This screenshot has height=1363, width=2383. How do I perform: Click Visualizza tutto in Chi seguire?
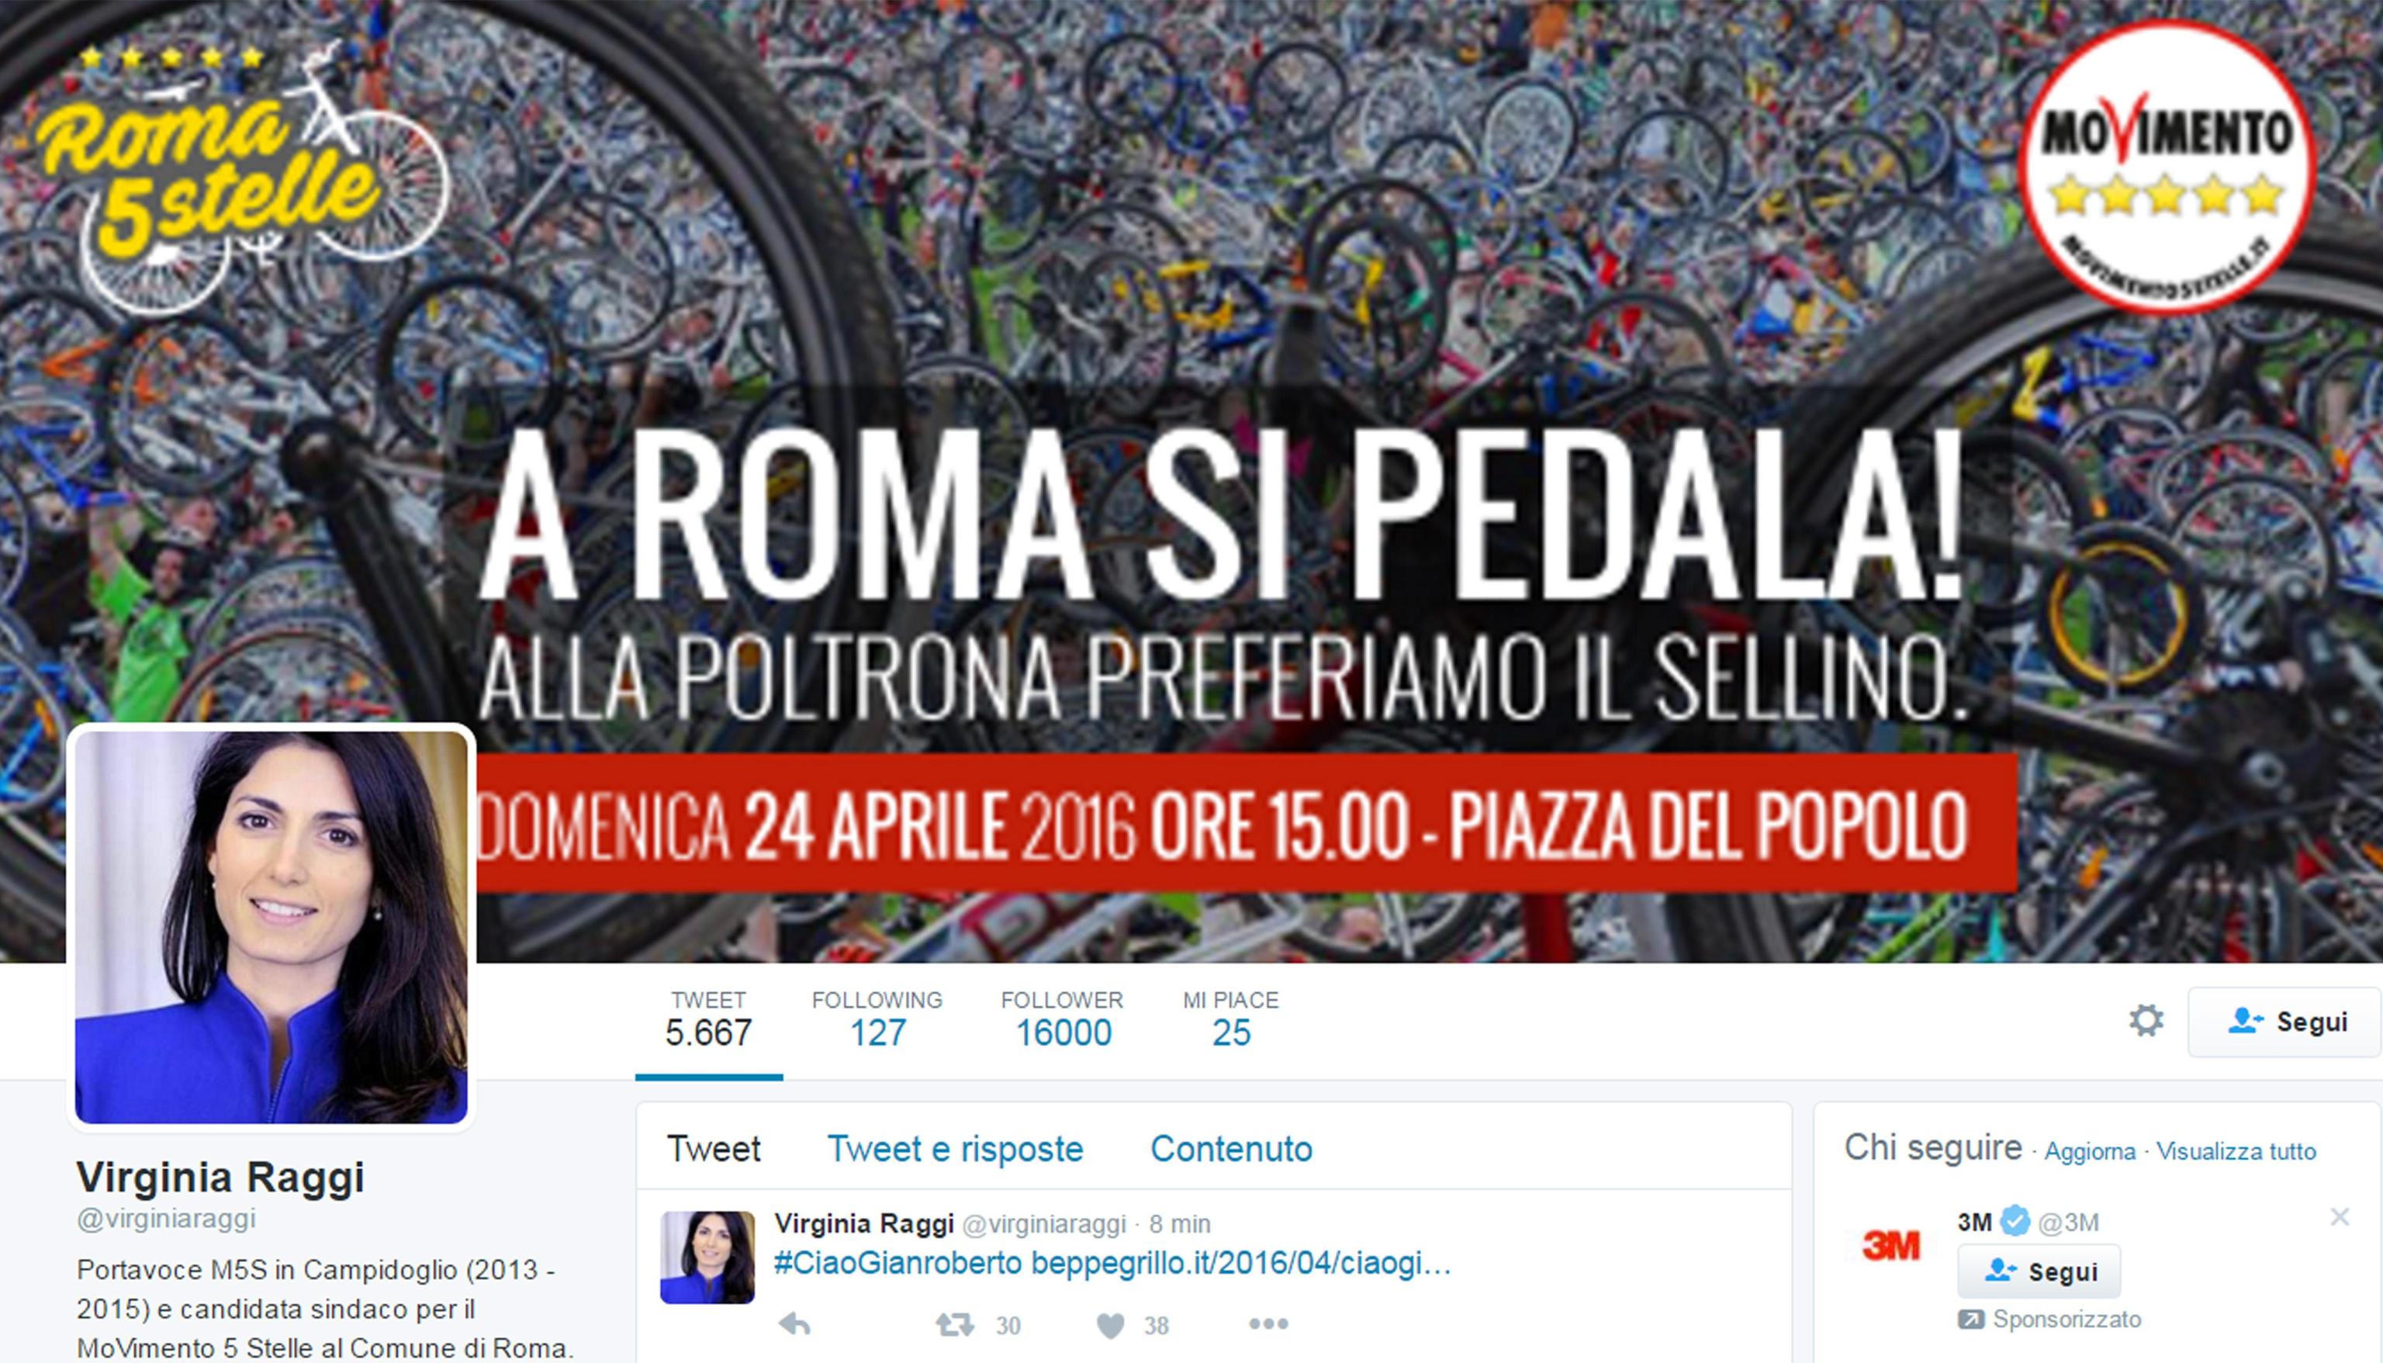click(2236, 1151)
